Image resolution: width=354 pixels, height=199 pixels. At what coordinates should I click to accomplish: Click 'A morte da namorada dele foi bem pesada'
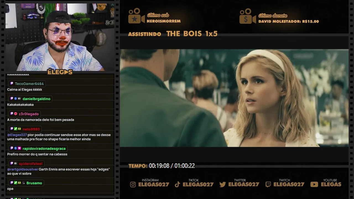41,120
